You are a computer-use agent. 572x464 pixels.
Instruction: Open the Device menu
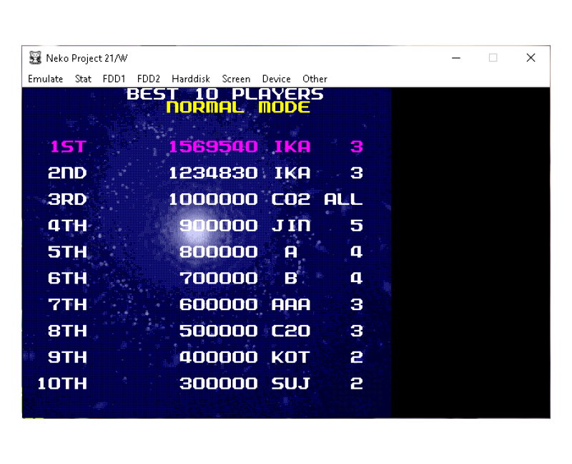point(276,79)
